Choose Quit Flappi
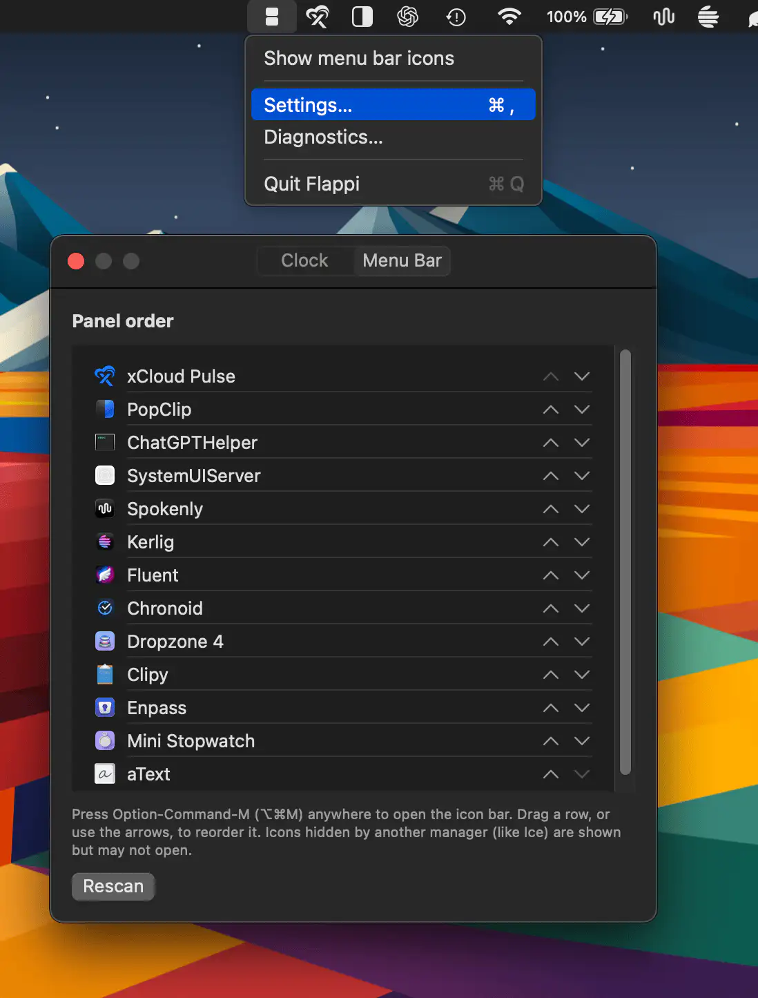Viewport: 758px width, 998px height. pyautogui.click(x=393, y=184)
